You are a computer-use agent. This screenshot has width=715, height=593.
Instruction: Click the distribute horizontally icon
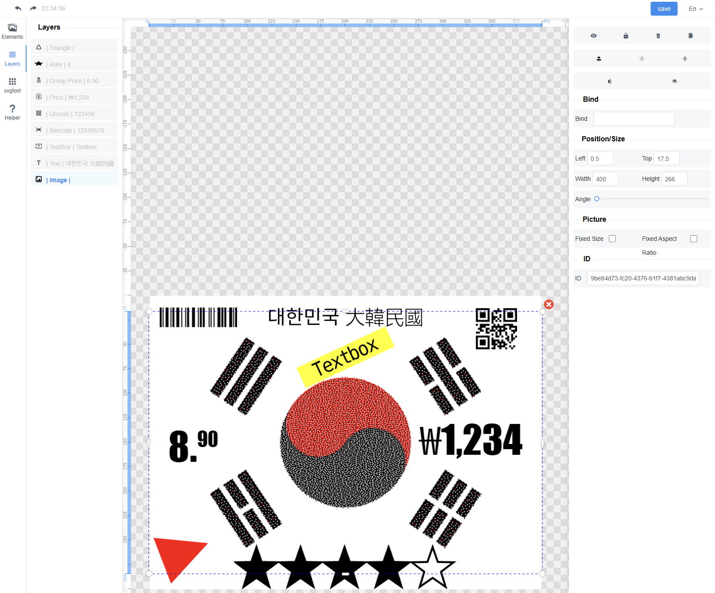[610, 81]
